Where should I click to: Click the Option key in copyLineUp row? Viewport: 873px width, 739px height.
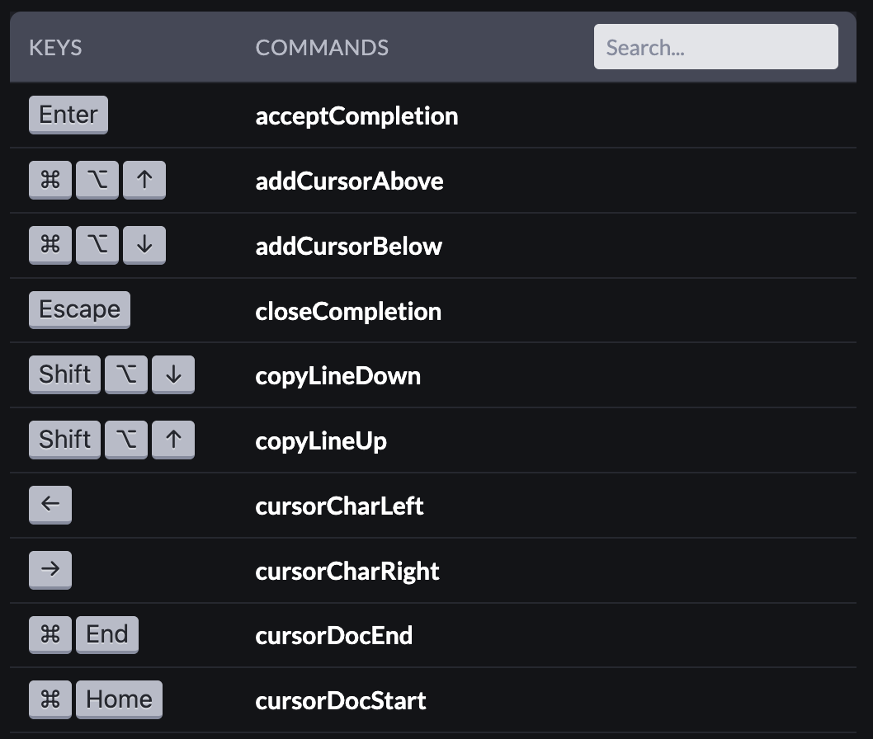point(127,440)
